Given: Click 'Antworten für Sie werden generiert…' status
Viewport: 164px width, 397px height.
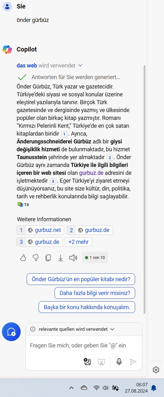Looking at the screenshot, I should (x=76, y=77).
